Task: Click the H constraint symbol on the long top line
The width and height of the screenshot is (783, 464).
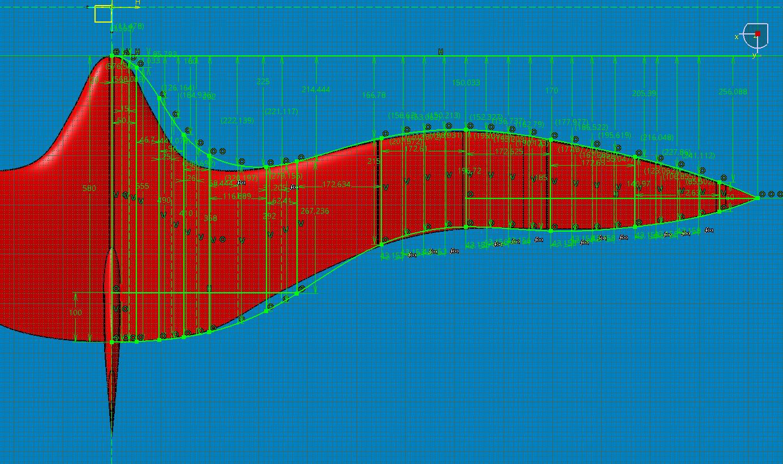Action: click(441, 52)
